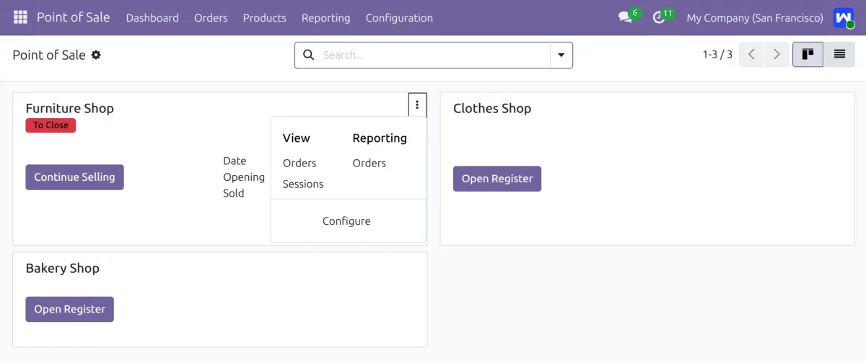866x363 pixels.
Task: Open the Products menu
Action: pos(264,17)
